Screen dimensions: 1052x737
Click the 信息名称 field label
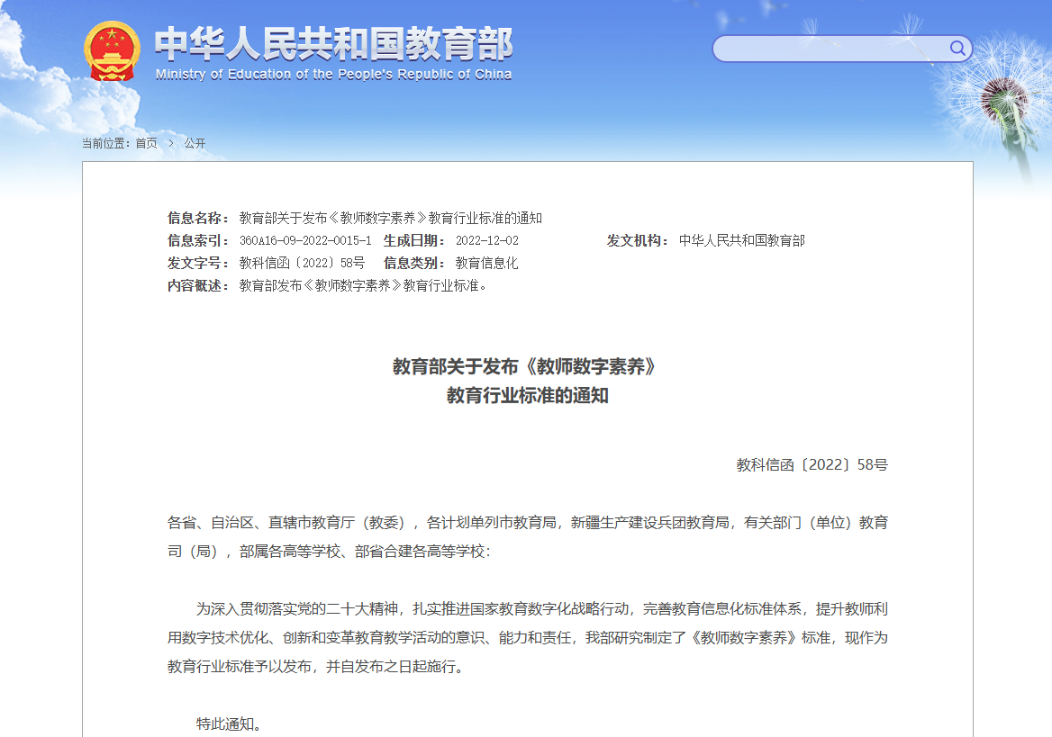pyautogui.click(x=198, y=218)
